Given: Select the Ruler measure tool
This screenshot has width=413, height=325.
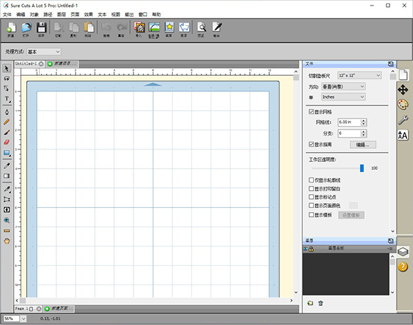Looking at the screenshot, I should click(7, 231).
